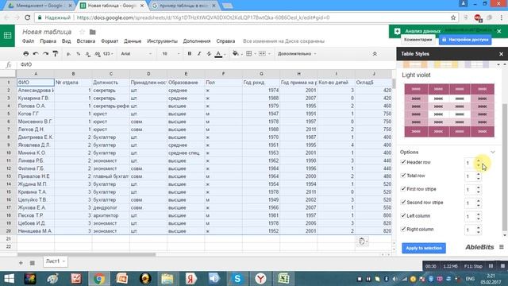Screen dimensions: 508x286
Task: Open the font size dropdown
Action: click(171, 54)
